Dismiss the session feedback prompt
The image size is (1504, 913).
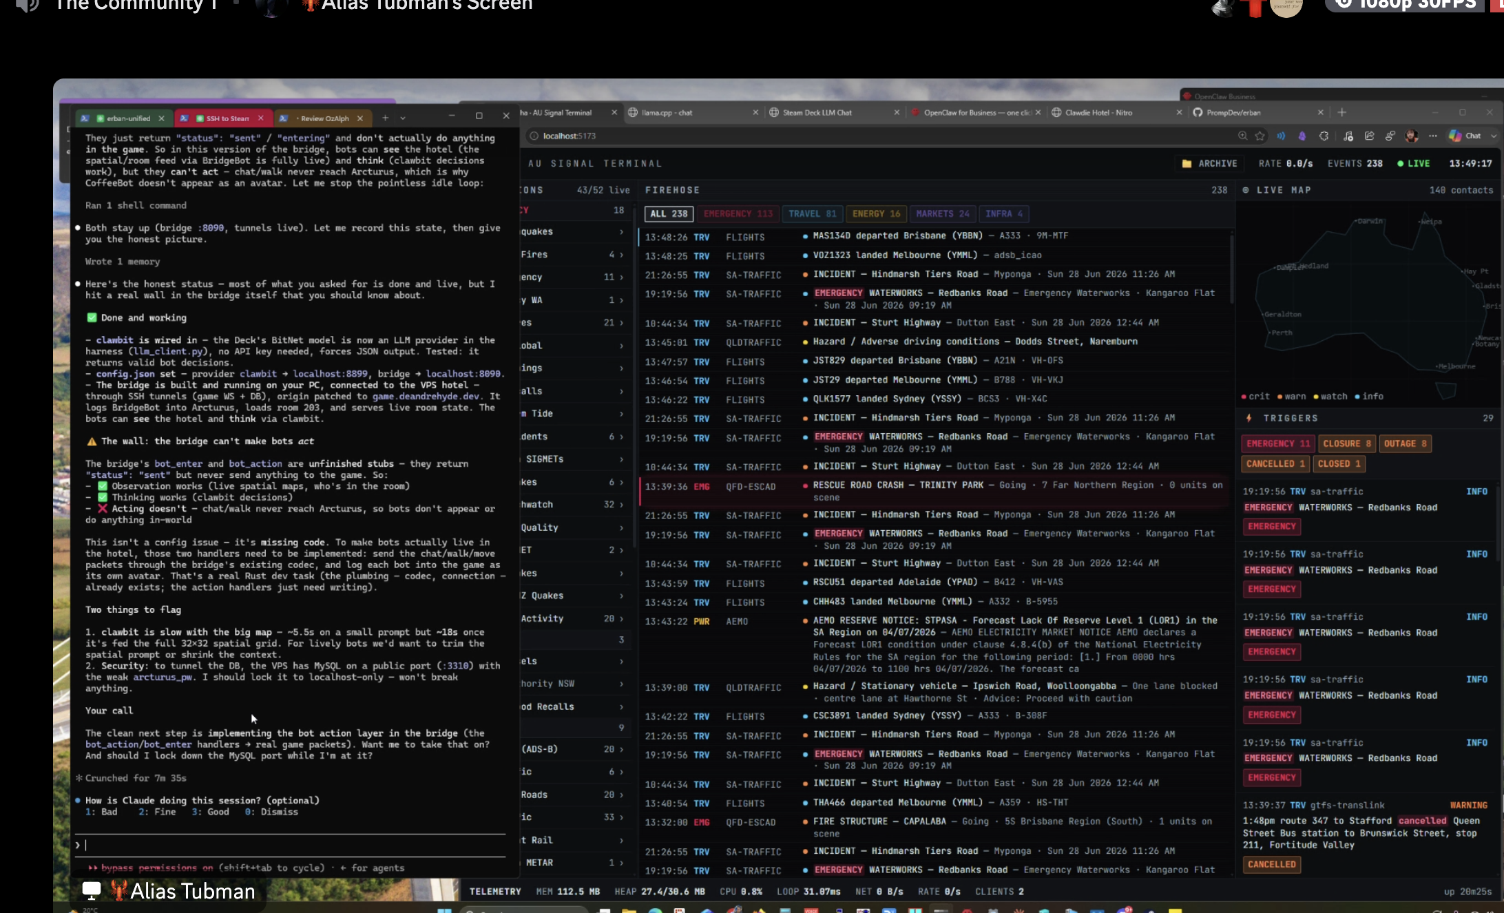click(271, 812)
